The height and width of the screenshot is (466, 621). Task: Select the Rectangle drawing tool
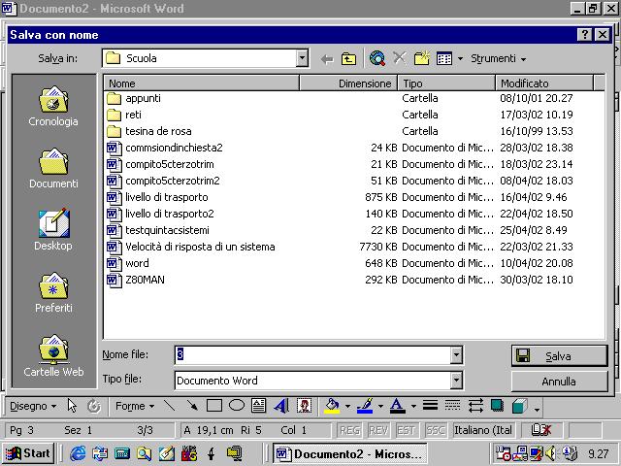point(214,406)
